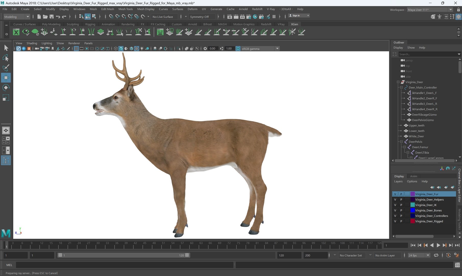462x276 pixels.
Task: Click the play backwards button
Action: point(432,245)
